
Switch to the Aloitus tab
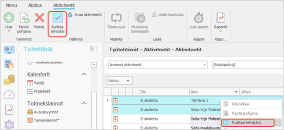(x=35, y=5)
